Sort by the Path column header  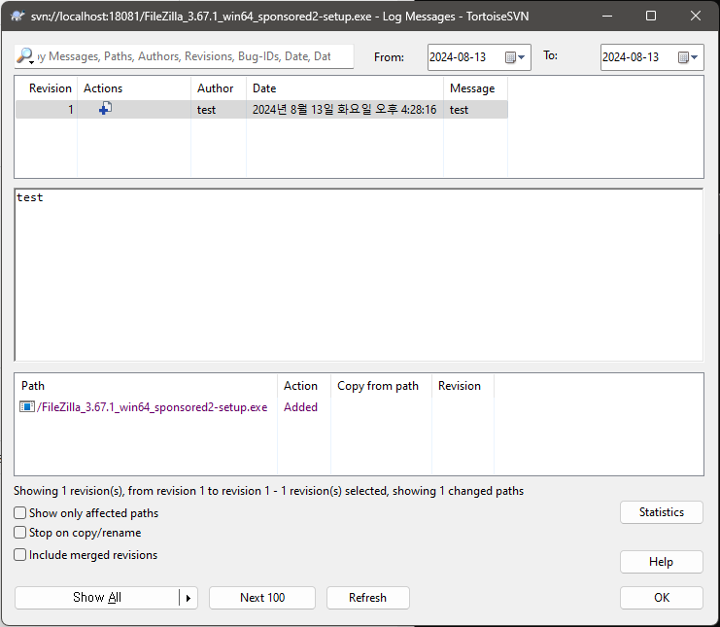pos(146,386)
